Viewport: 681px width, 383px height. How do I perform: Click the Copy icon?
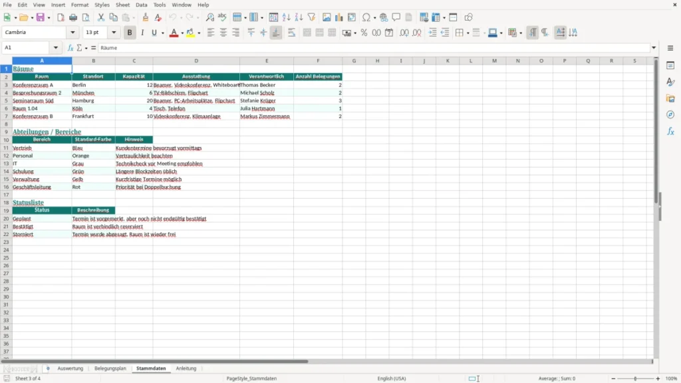coord(113,17)
